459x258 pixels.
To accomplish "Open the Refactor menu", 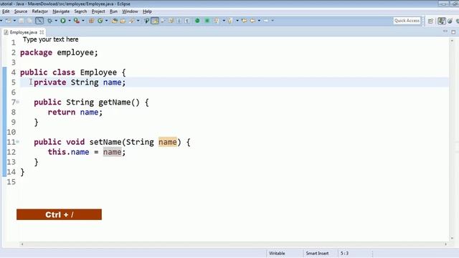I will pos(40,11).
